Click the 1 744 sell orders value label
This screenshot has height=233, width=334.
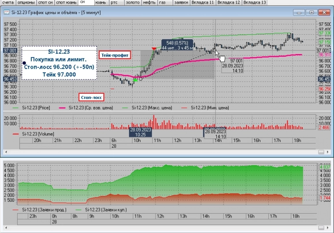(325, 198)
